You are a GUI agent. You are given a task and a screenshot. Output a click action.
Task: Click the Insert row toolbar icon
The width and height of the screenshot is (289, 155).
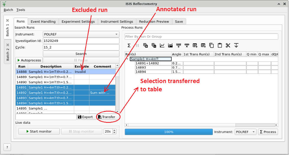(x=178, y=45)
